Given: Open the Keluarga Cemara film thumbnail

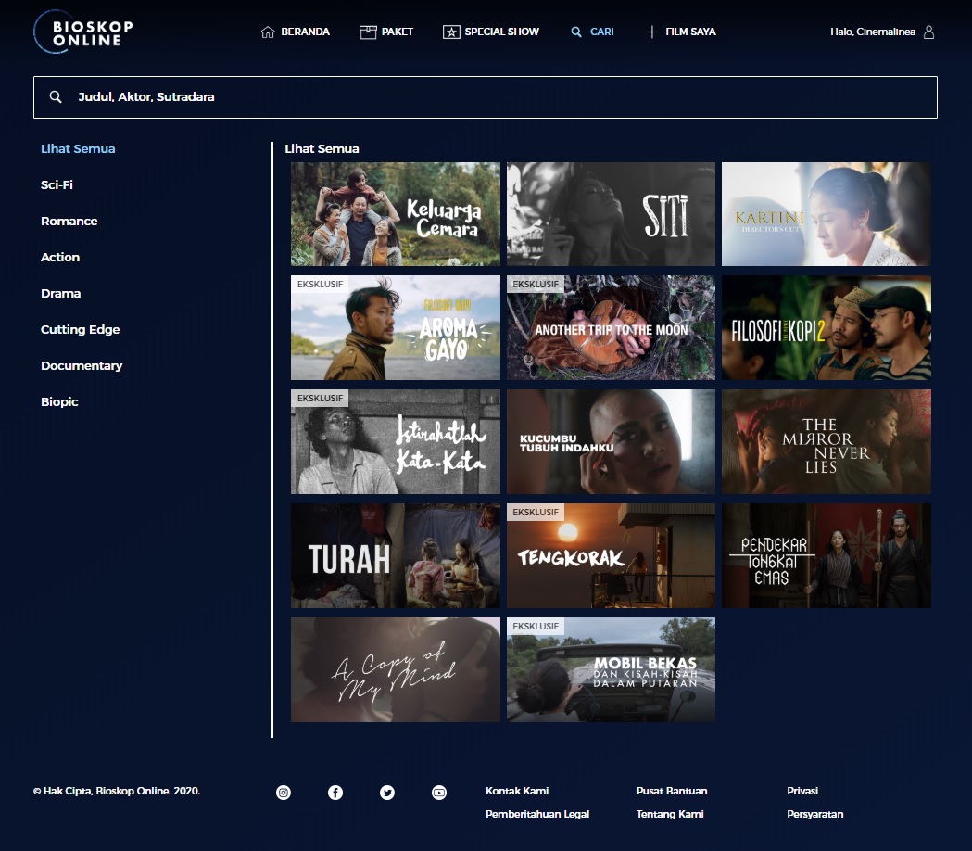Looking at the screenshot, I should pyautogui.click(x=396, y=214).
